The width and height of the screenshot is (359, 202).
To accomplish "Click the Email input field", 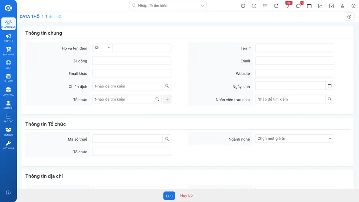I will point(294,61).
